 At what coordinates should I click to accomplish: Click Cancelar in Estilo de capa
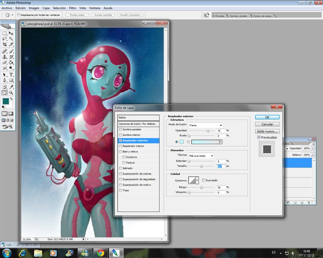tap(267, 124)
